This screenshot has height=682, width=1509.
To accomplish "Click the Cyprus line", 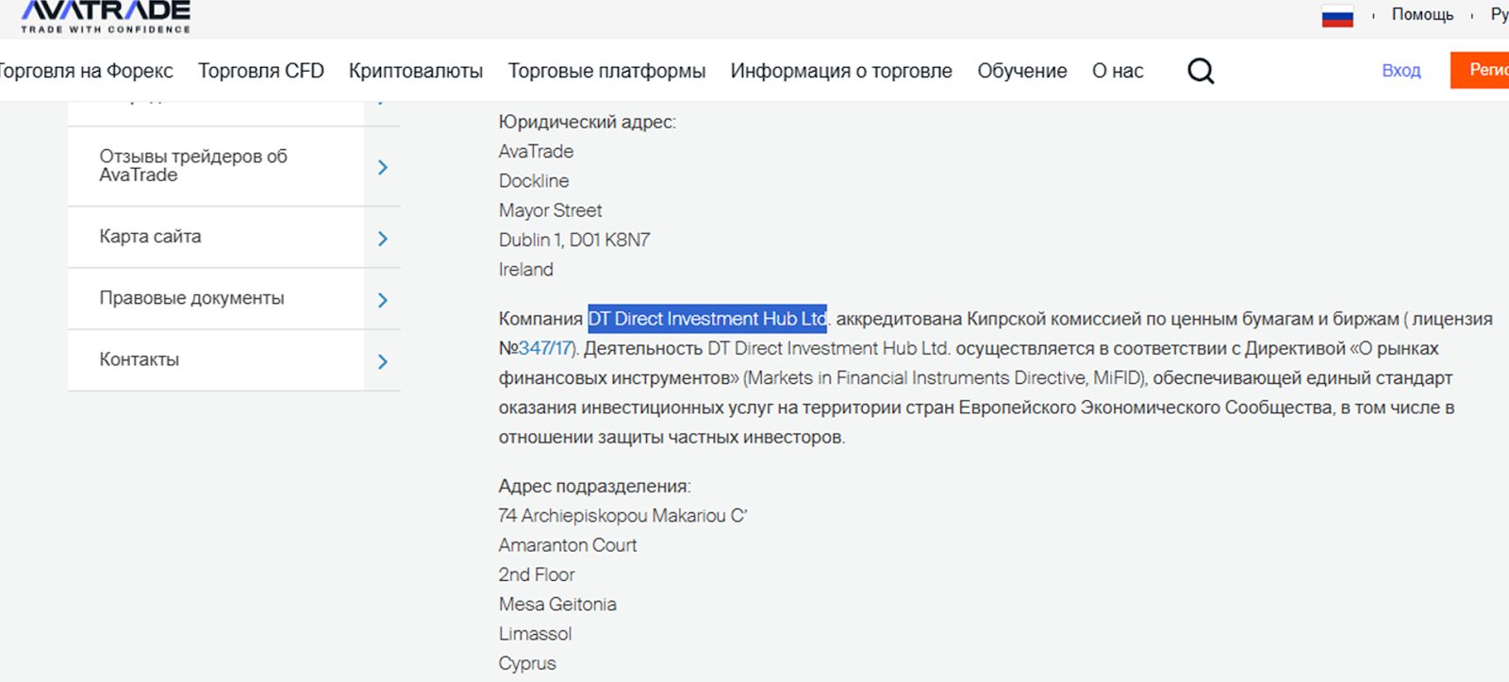I will click(x=527, y=663).
